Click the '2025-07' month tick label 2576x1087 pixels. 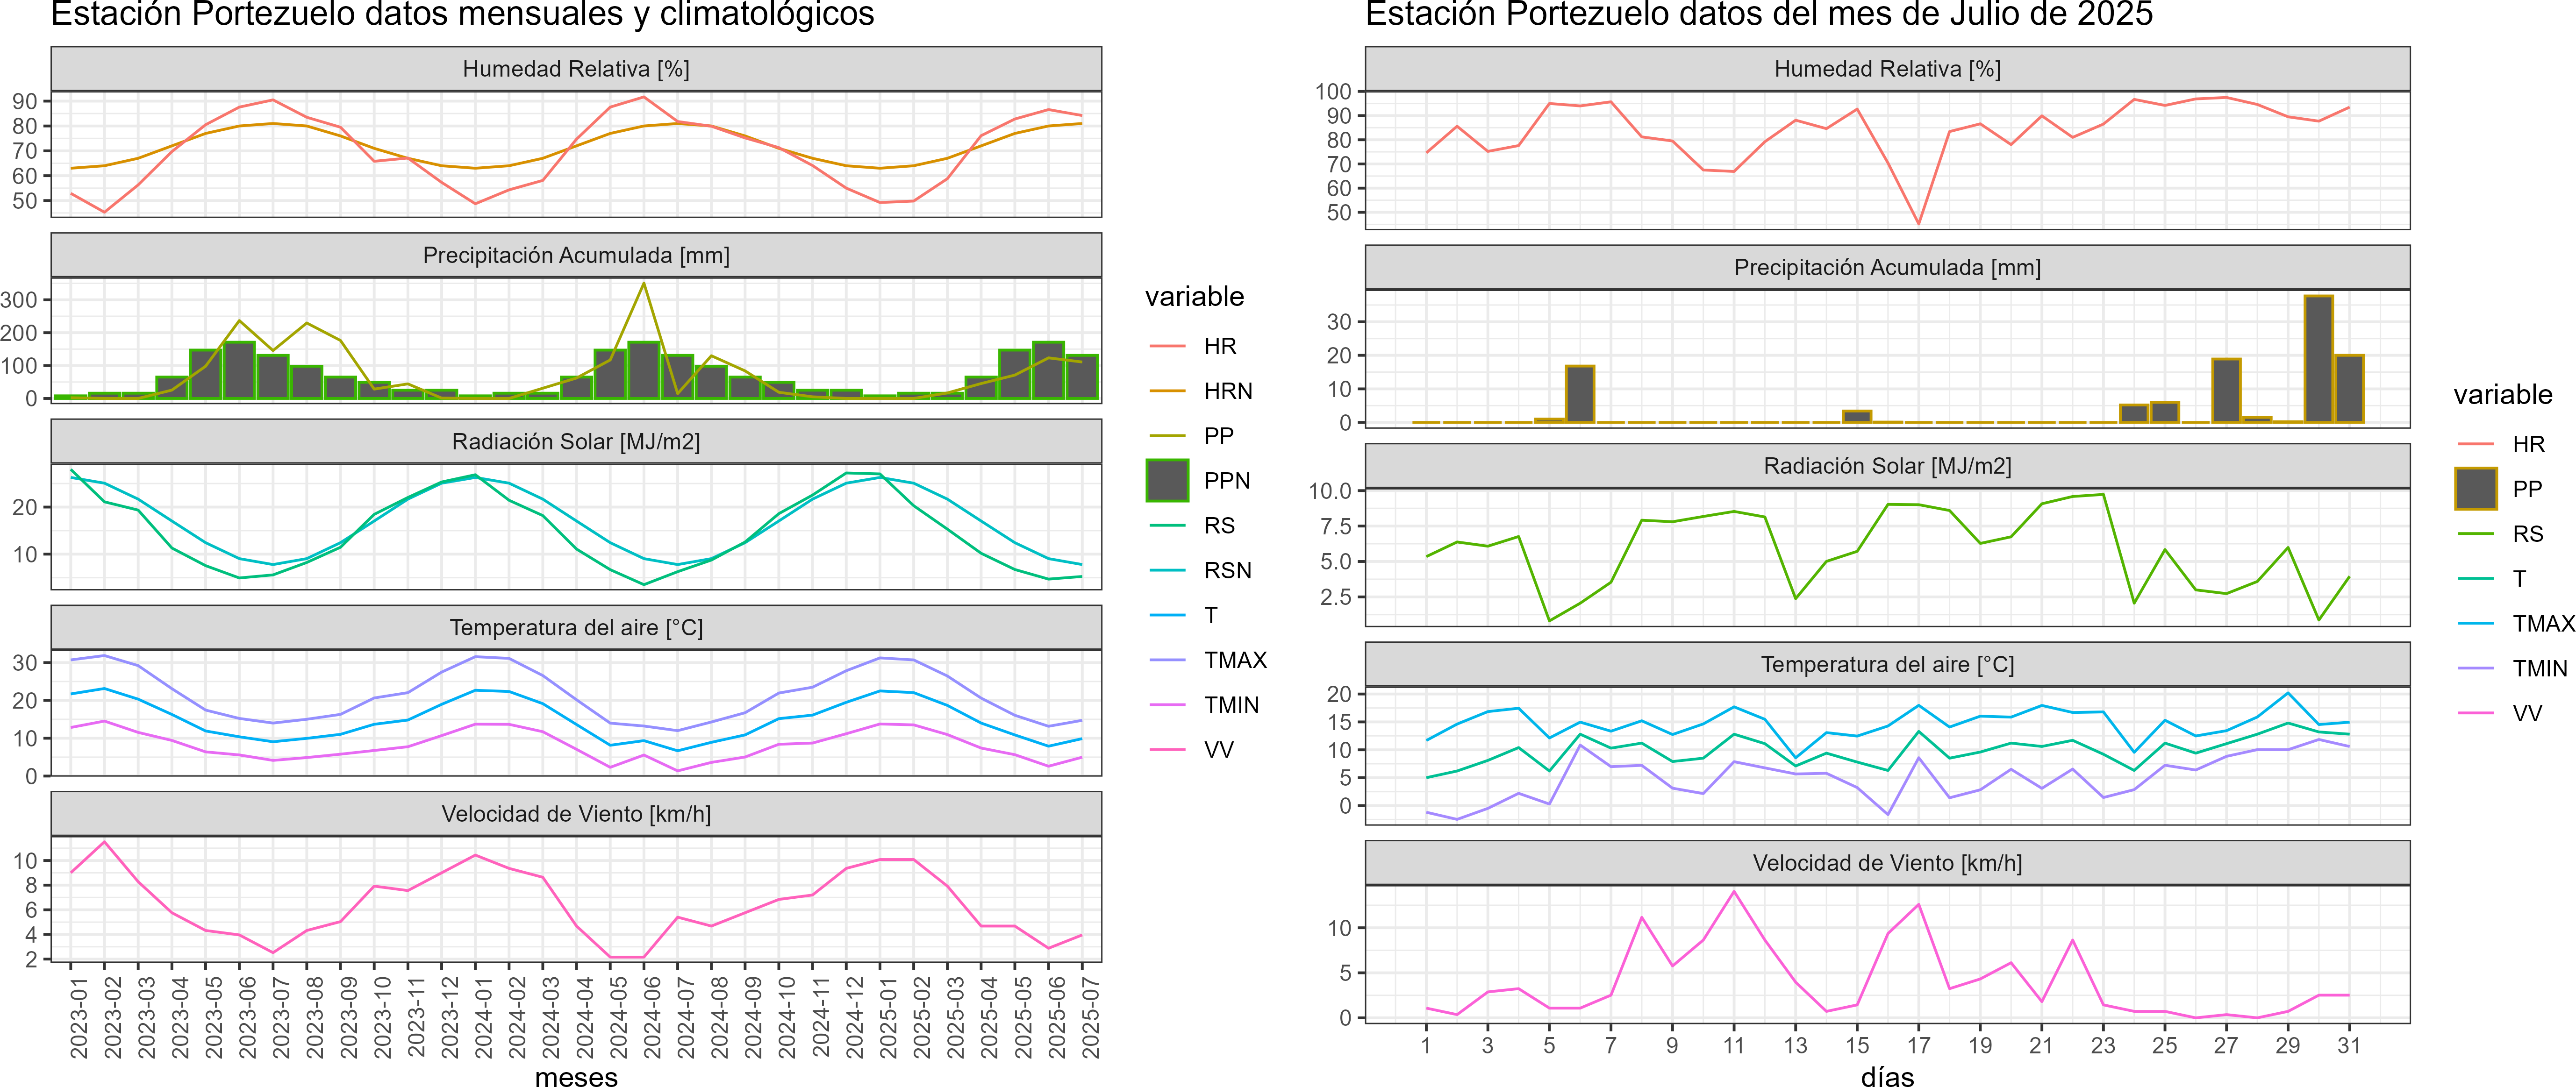[x=1090, y=1018]
